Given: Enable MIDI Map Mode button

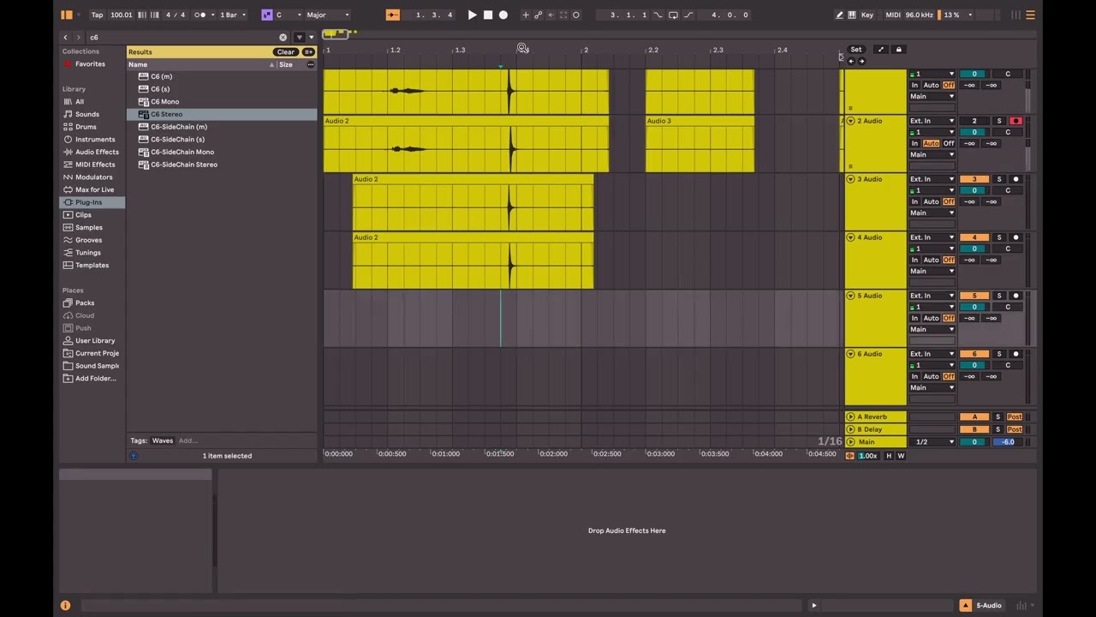Looking at the screenshot, I should pos(893,15).
